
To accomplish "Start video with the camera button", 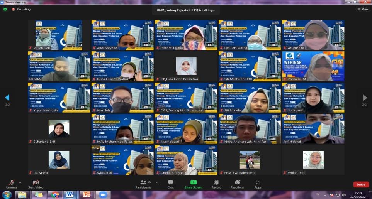I will tap(36, 183).
